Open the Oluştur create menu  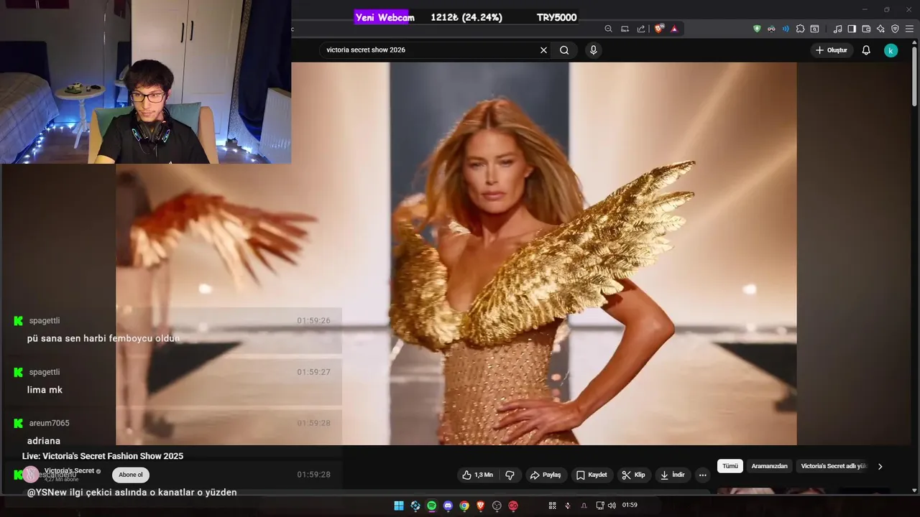832,50
